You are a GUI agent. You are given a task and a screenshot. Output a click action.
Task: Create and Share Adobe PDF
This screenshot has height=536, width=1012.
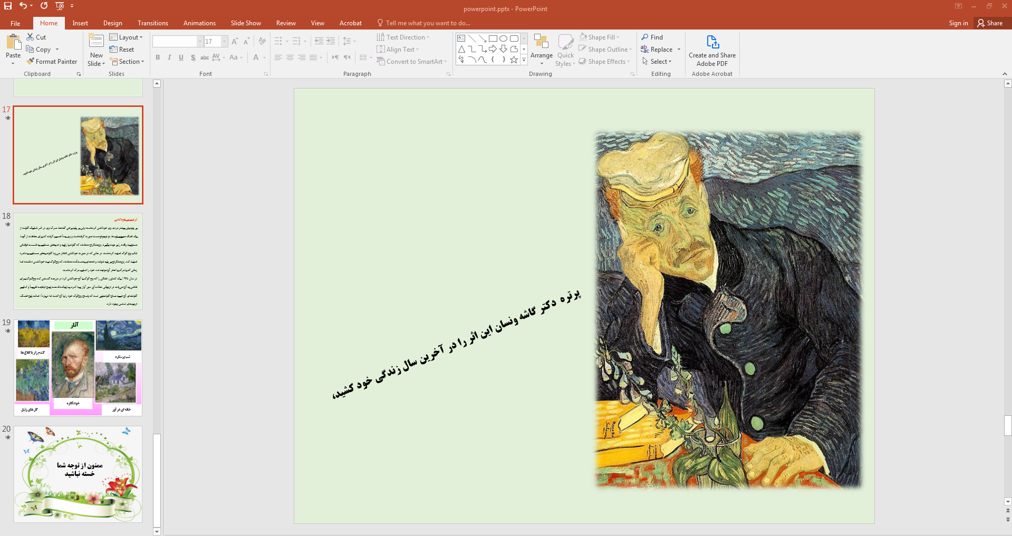tap(712, 51)
